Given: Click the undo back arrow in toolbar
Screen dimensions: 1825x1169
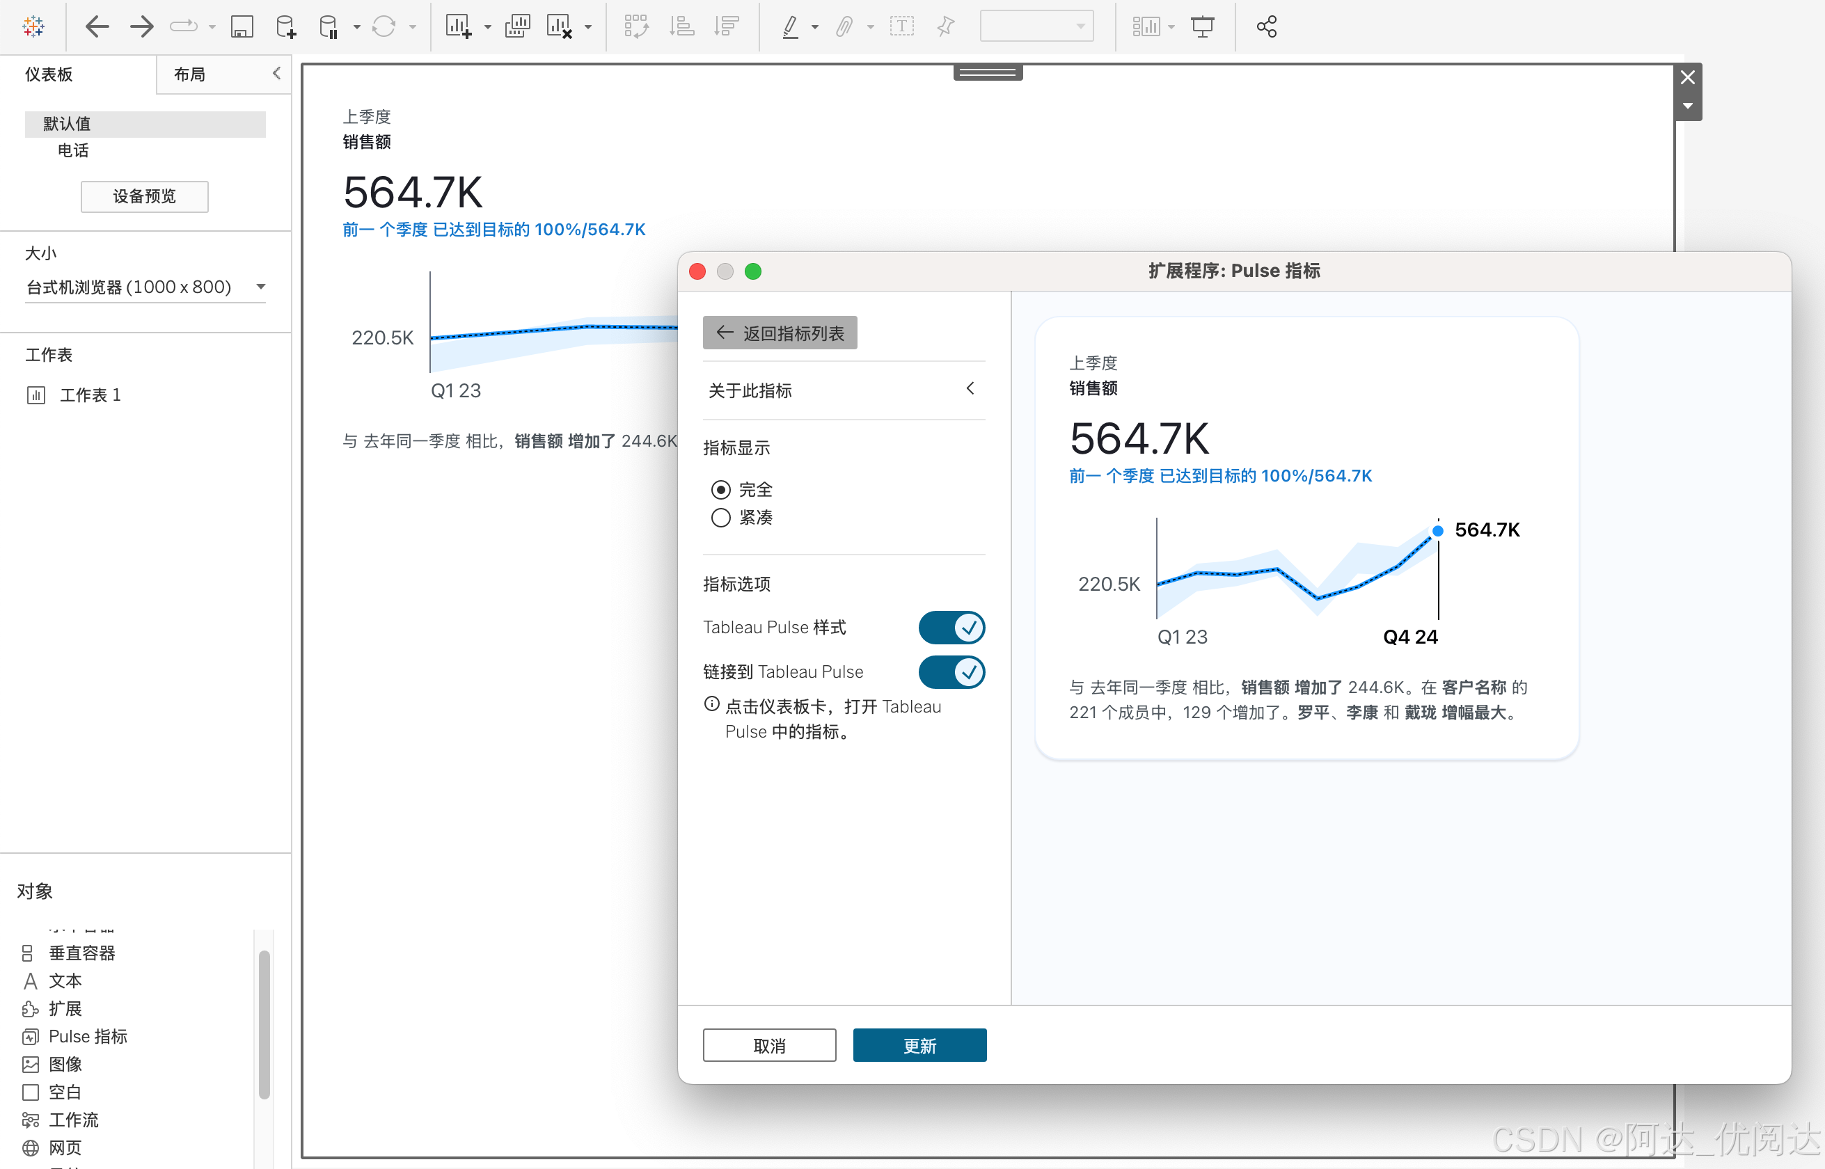Looking at the screenshot, I should (97, 27).
